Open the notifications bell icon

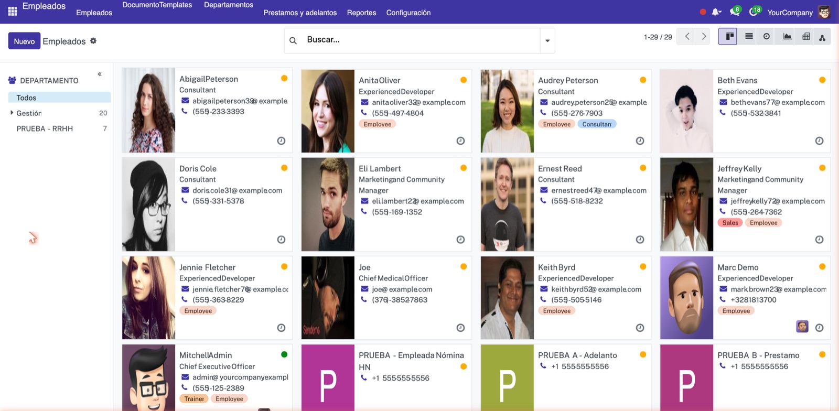(x=716, y=12)
